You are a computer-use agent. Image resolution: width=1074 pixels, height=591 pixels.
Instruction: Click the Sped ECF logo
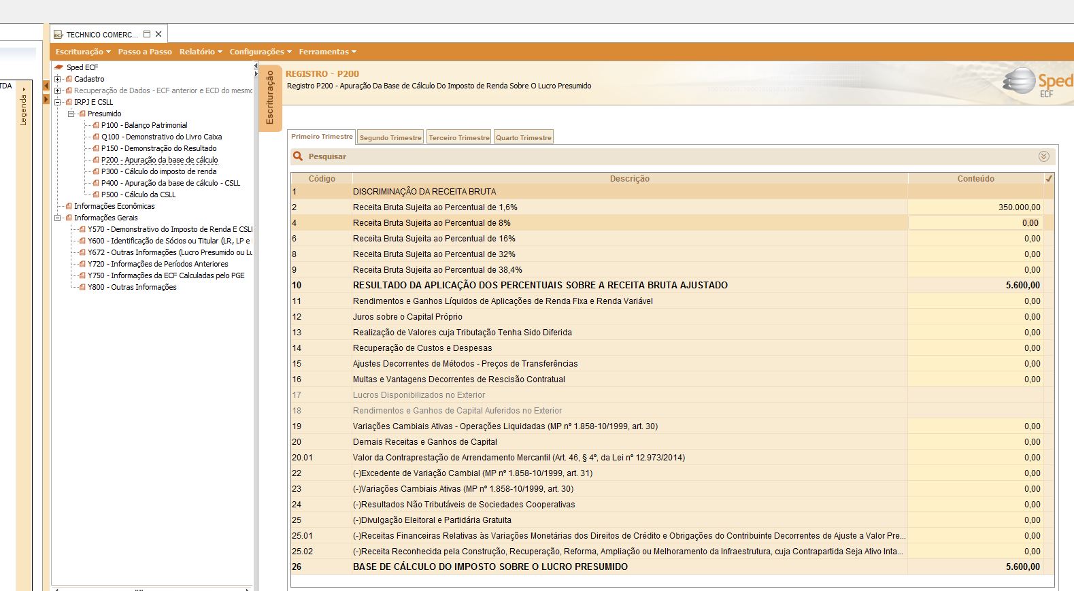tap(1037, 83)
